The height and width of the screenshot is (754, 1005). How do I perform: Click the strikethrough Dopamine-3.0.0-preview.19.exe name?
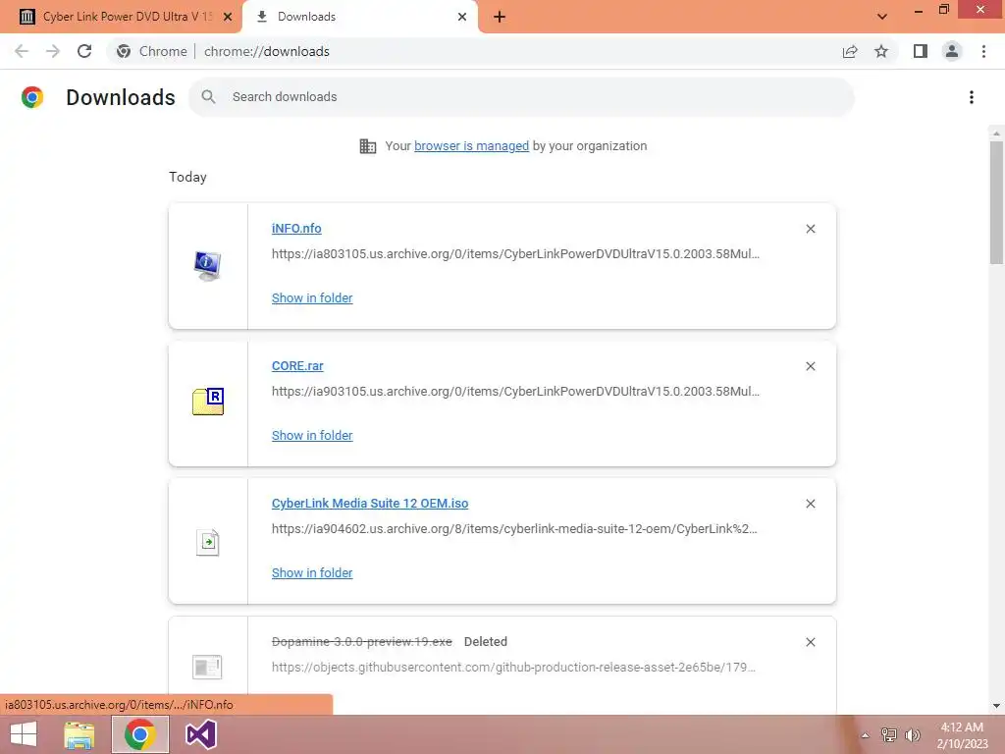tap(362, 642)
